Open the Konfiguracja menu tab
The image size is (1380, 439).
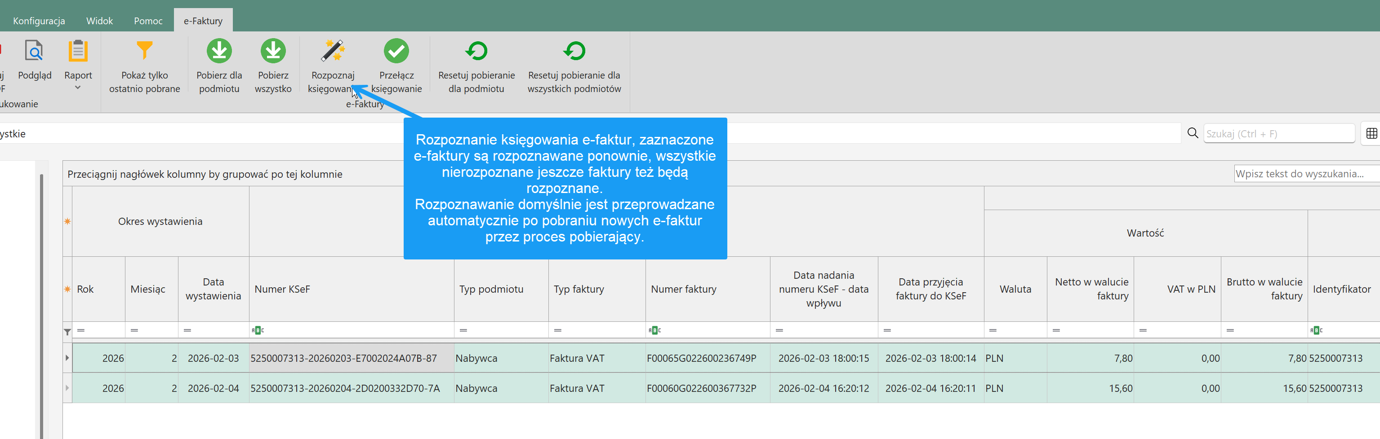click(39, 21)
